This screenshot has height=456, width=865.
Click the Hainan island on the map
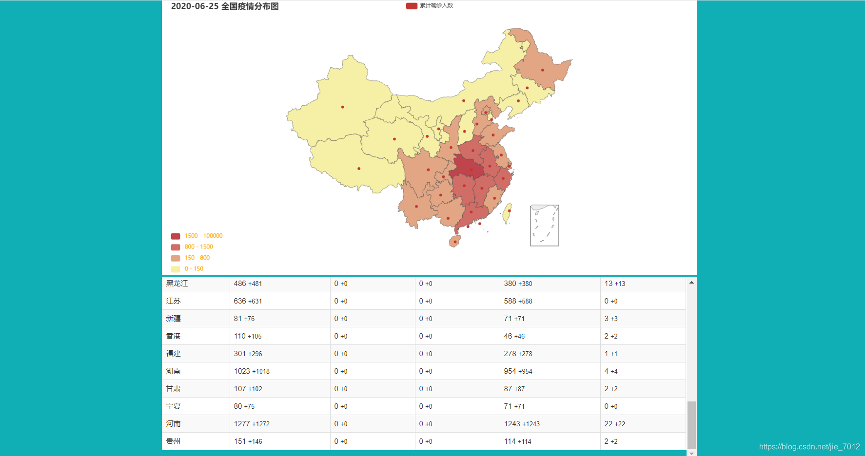pos(455,241)
